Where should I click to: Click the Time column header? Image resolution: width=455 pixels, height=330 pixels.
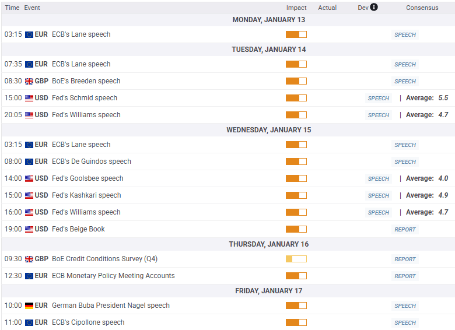[x=12, y=8]
